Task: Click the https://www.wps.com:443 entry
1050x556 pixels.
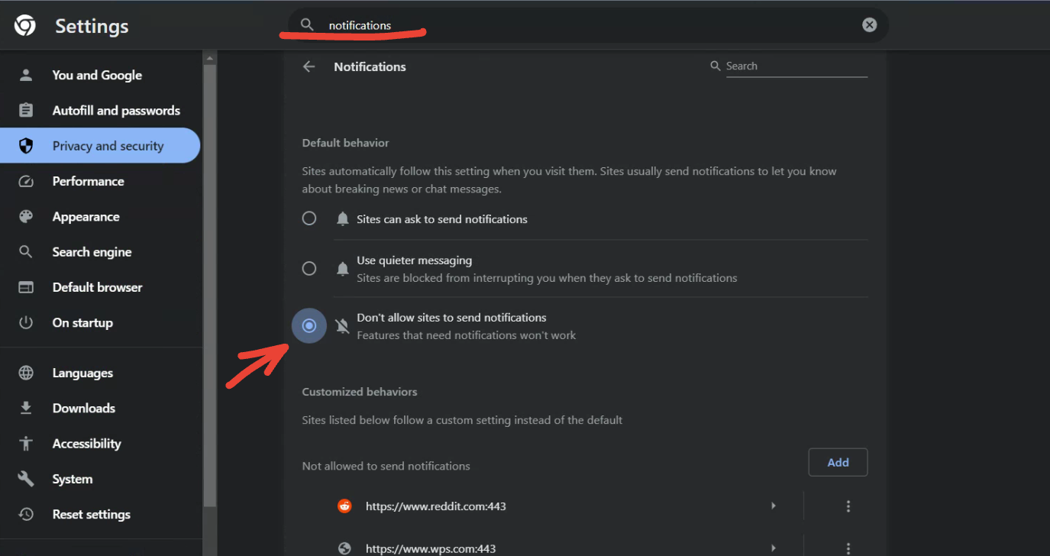Action: pos(431,548)
